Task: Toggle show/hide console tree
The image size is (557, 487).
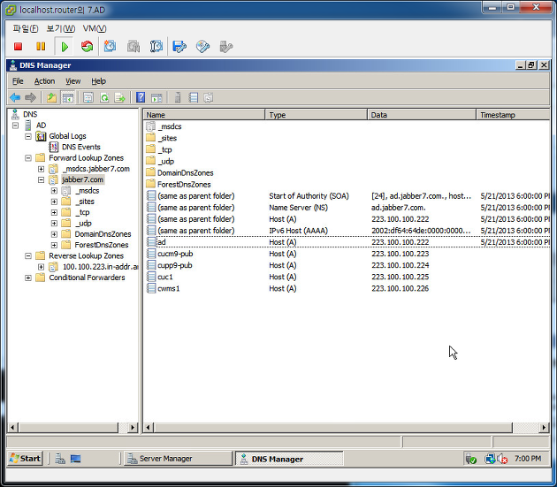Action: coord(68,97)
